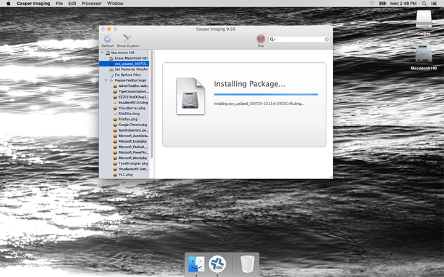Open Notification Center menu bar icon
Screen dimensions: 444x277
click(434, 4)
